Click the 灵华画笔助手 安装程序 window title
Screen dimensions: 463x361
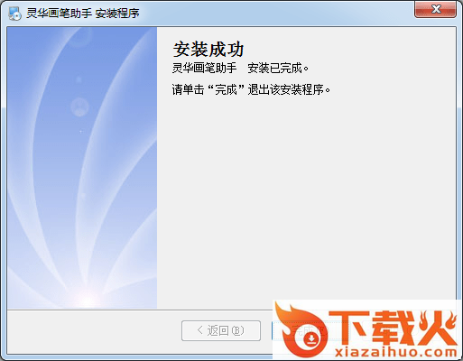[x=83, y=14]
